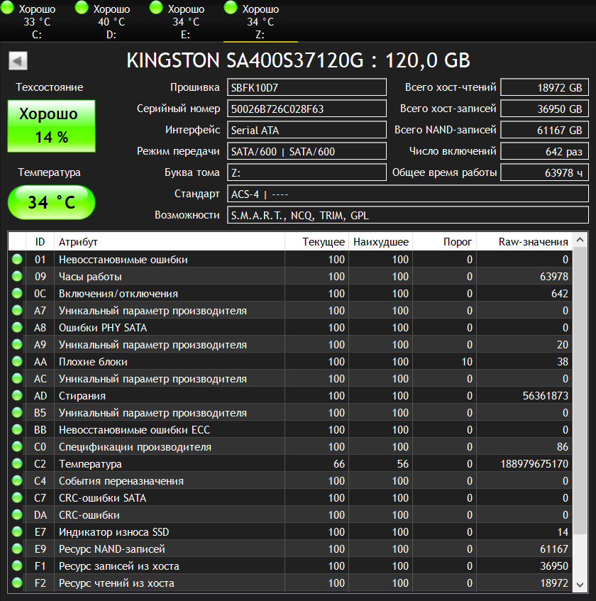Viewport: 596px width, 601px height.
Task: Click the previous disk arrow button
Action: point(18,61)
